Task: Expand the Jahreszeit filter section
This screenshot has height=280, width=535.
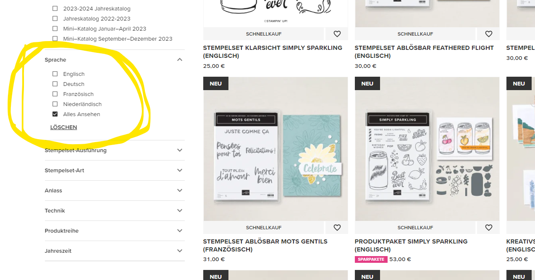Action: (x=180, y=251)
